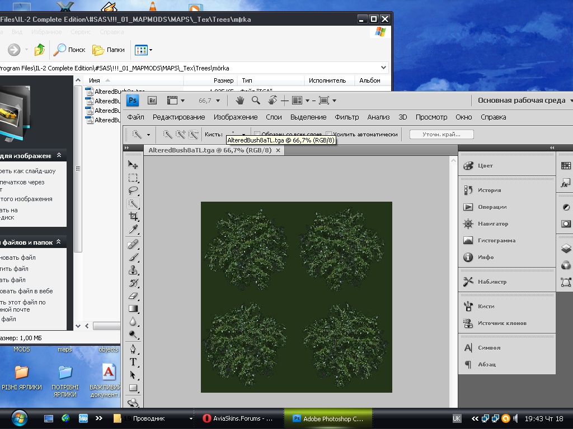Launch Adobe Bridge with the Br button
The width and height of the screenshot is (573, 429).
pyautogui.click(x=152, y=101)
